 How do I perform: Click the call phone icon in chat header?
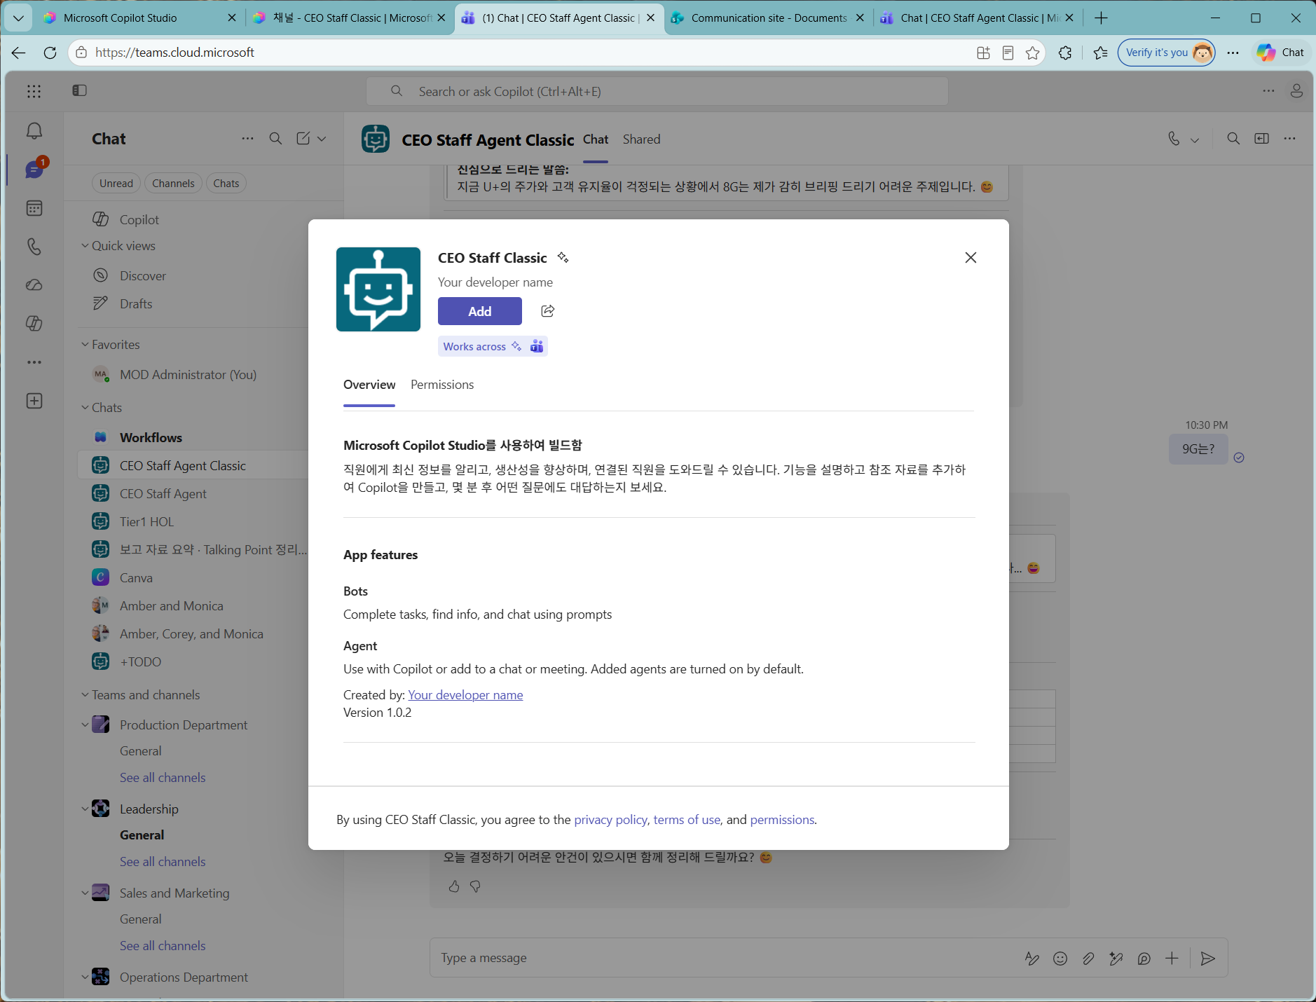pyautogui.click(x=1174, y=139)
